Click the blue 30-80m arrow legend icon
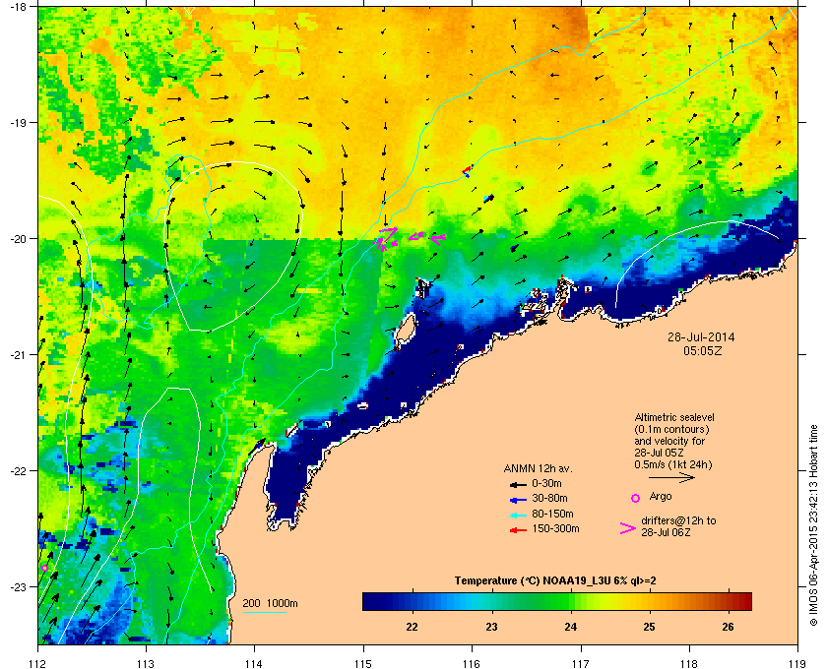 point(518,500)
